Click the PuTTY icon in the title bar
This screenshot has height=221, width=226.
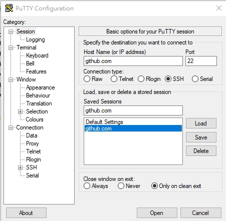click(x=9, y=8)
